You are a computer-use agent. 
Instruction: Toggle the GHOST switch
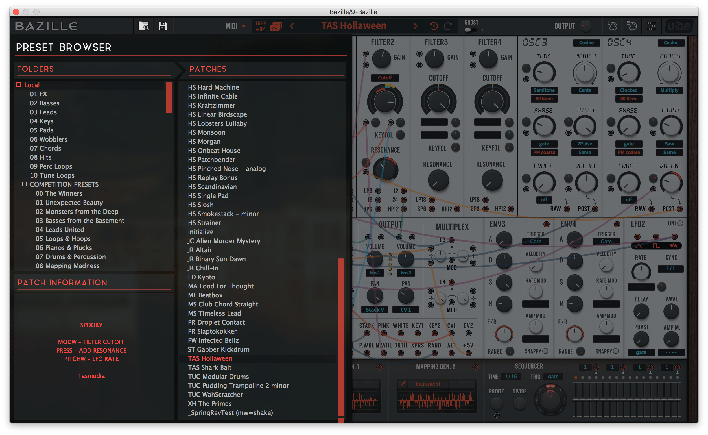click(471, 30)
